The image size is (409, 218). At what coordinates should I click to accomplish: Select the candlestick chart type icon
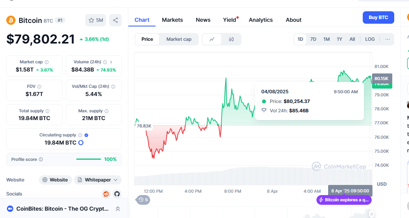(x=231, y=39)
